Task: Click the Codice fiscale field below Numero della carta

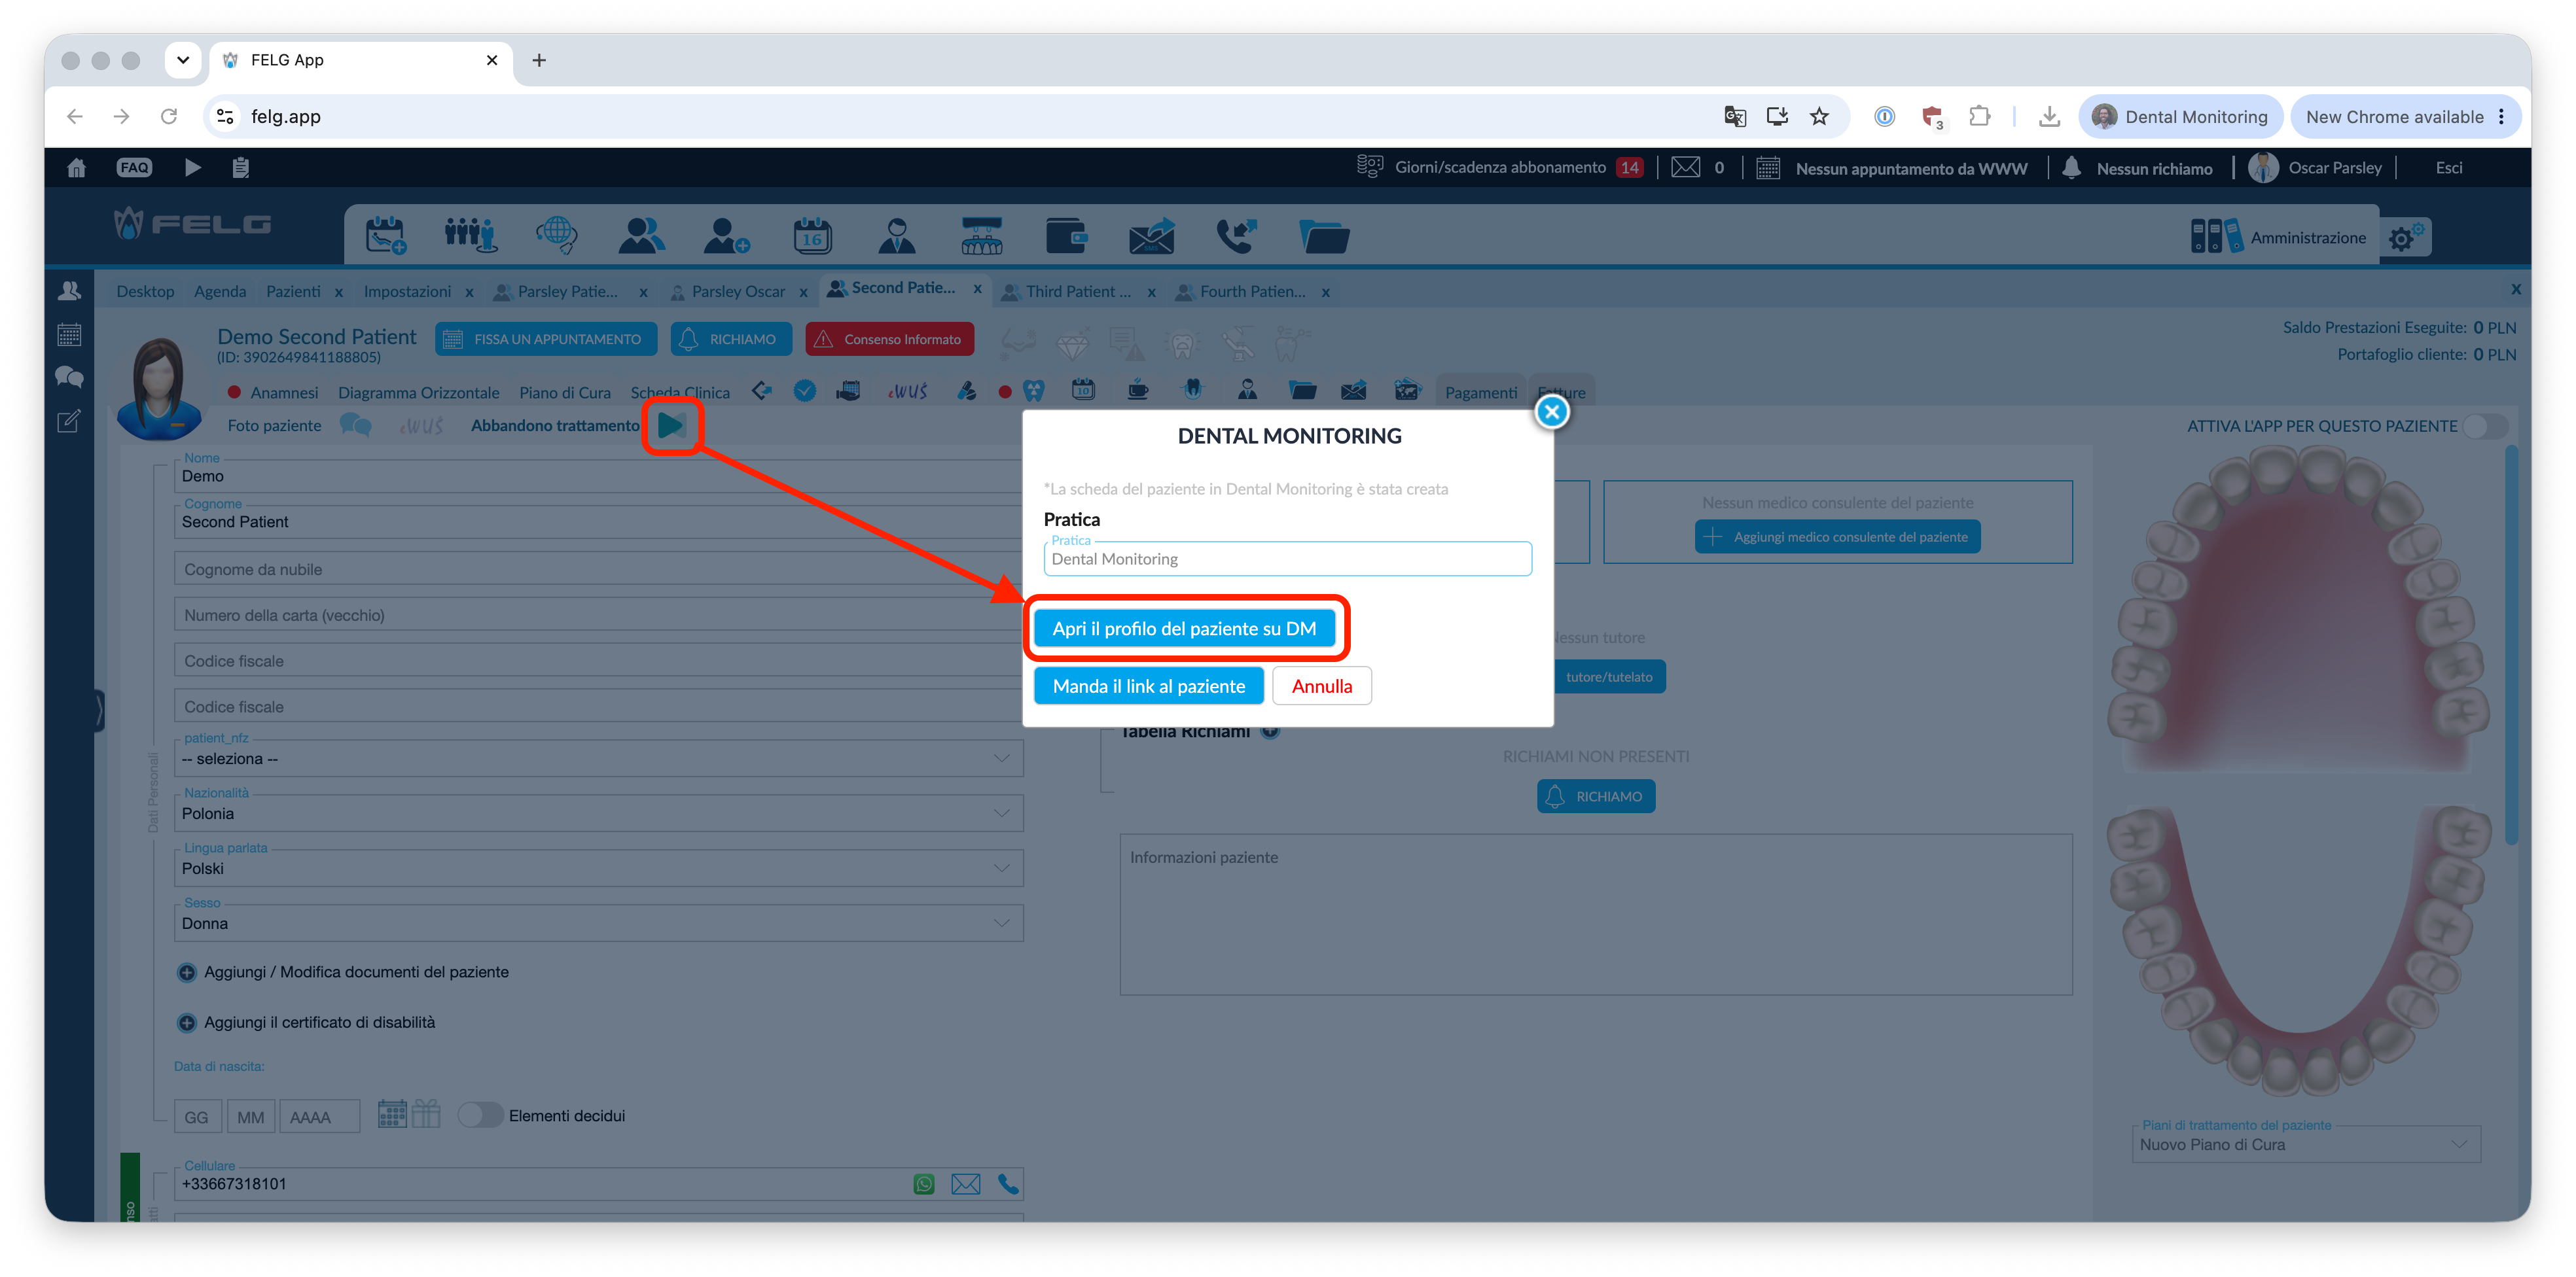Action: [x=598, y=661]
